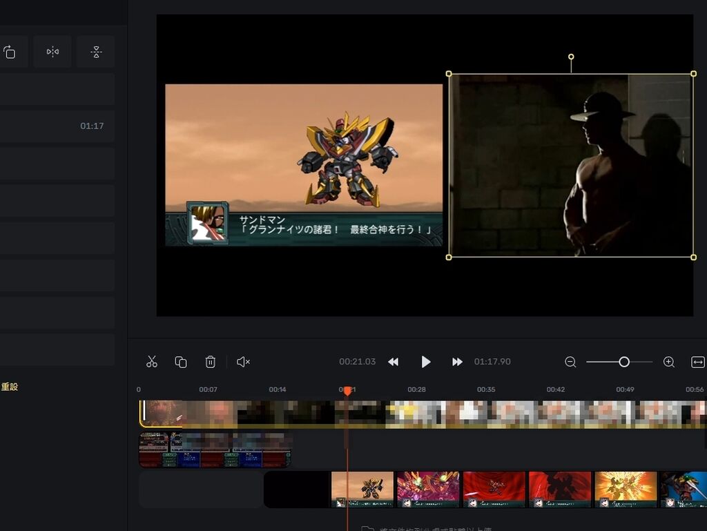
Task: Select the tan-background robot thumbnail on the bottom track
Action: [362, 490]
